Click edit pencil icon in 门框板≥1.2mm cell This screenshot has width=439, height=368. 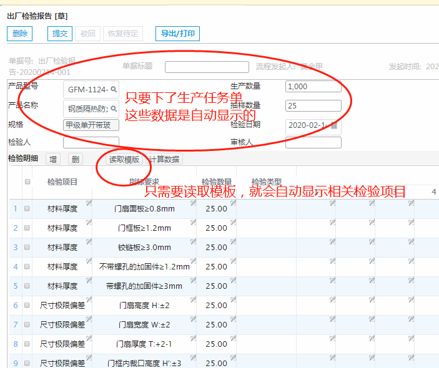(192, 222)
